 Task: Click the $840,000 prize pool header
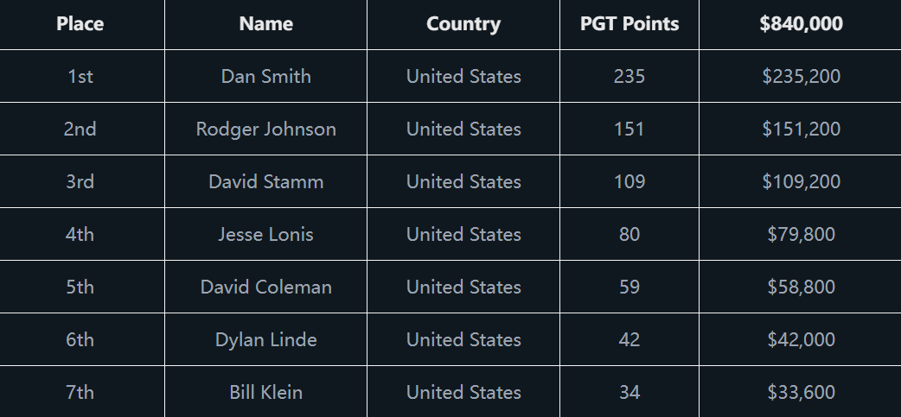pyautogui.click(x=801, y=24)
